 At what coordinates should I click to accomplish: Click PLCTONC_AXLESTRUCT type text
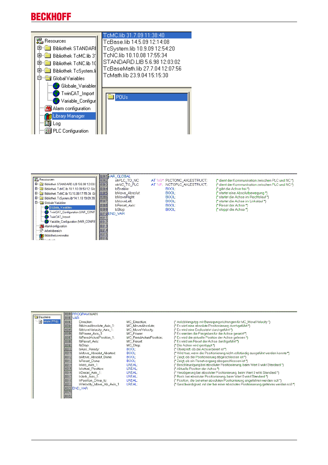tap(186, 180)
